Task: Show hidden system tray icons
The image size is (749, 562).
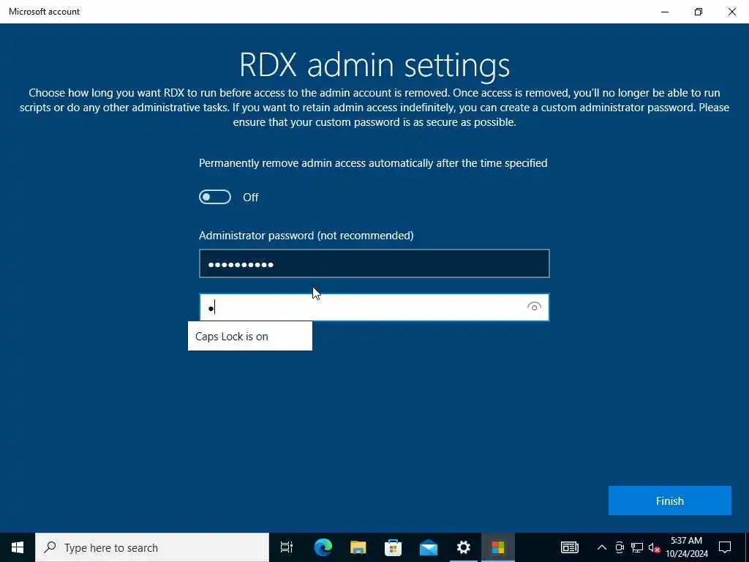Action: point(602,547)
